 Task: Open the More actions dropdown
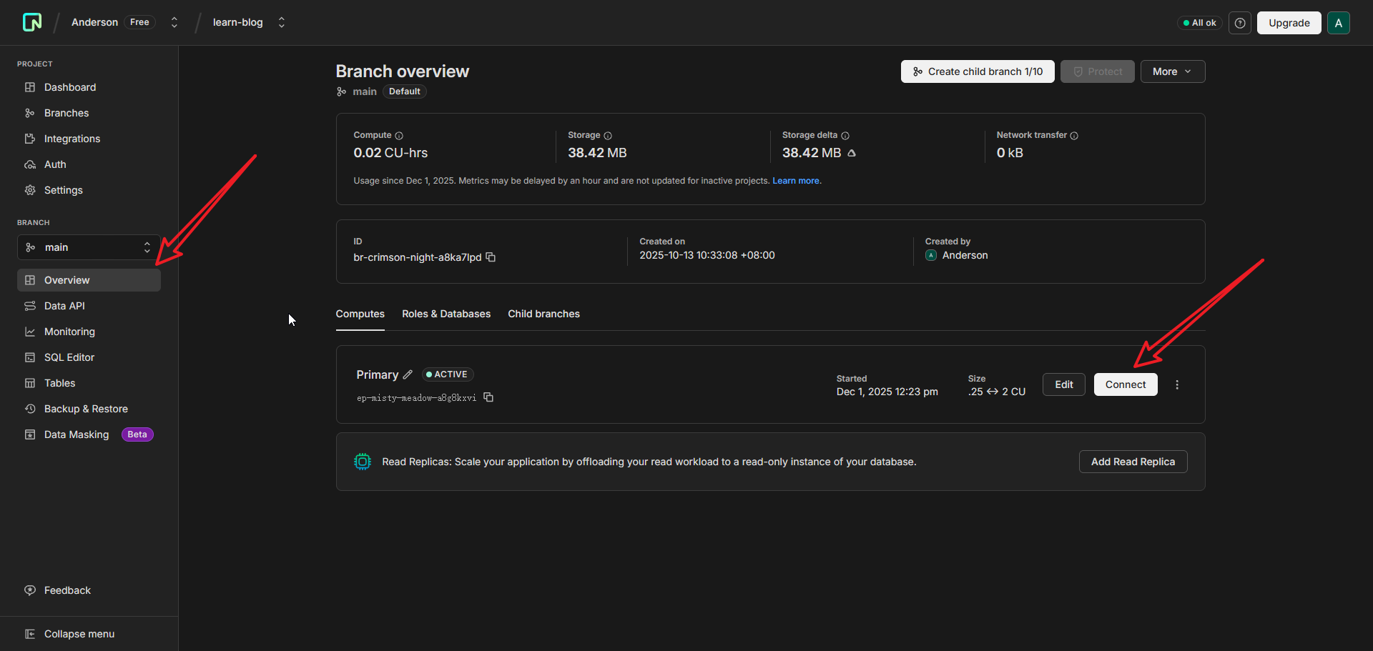tap(1172, 71)
